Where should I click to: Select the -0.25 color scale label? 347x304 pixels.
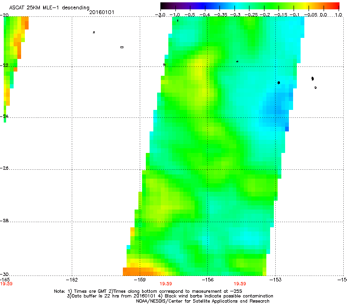point(251,15)
